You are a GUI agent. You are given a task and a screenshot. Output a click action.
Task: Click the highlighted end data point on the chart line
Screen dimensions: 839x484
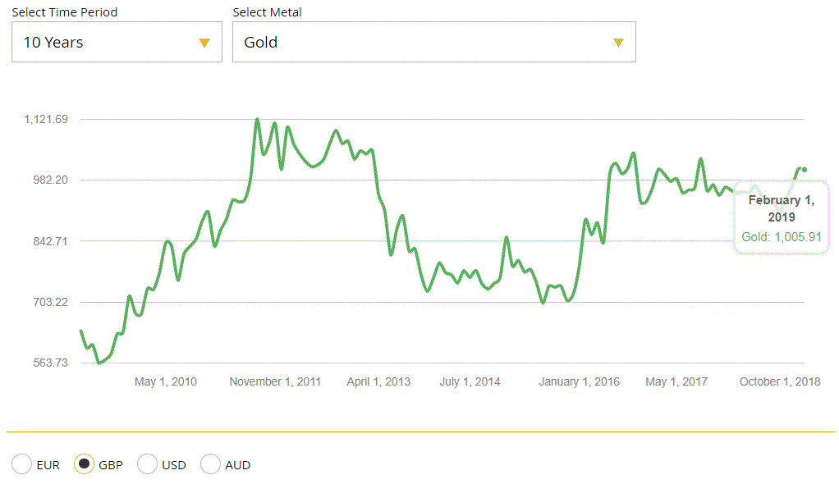click(805, 170)
